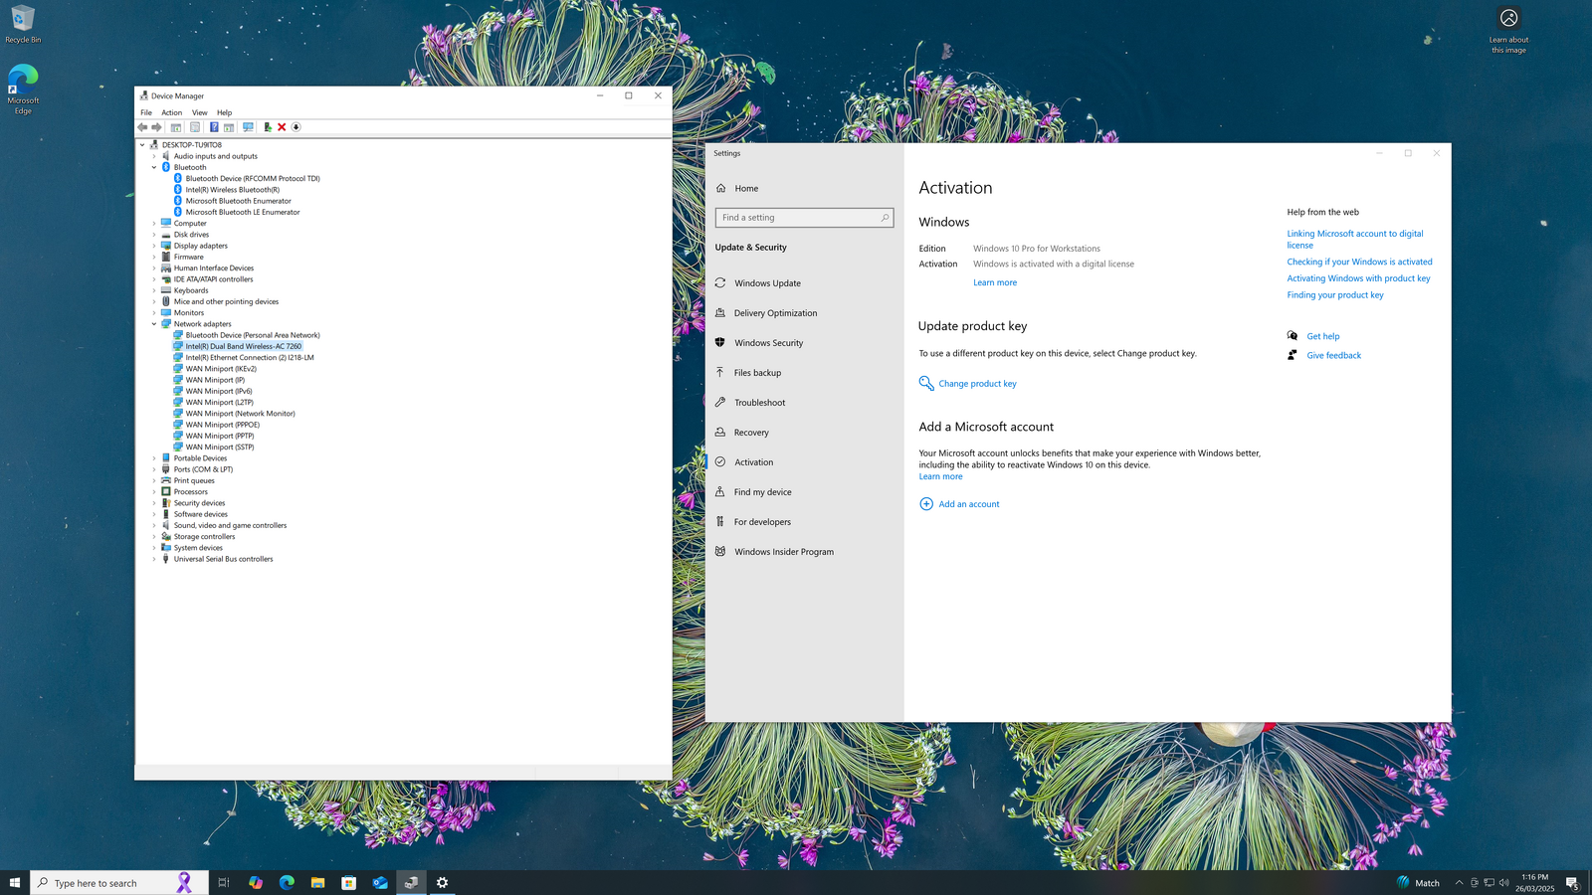Expand the Universal Serial Bus controllers node
1592x895 pixels.
coord(154,559)
